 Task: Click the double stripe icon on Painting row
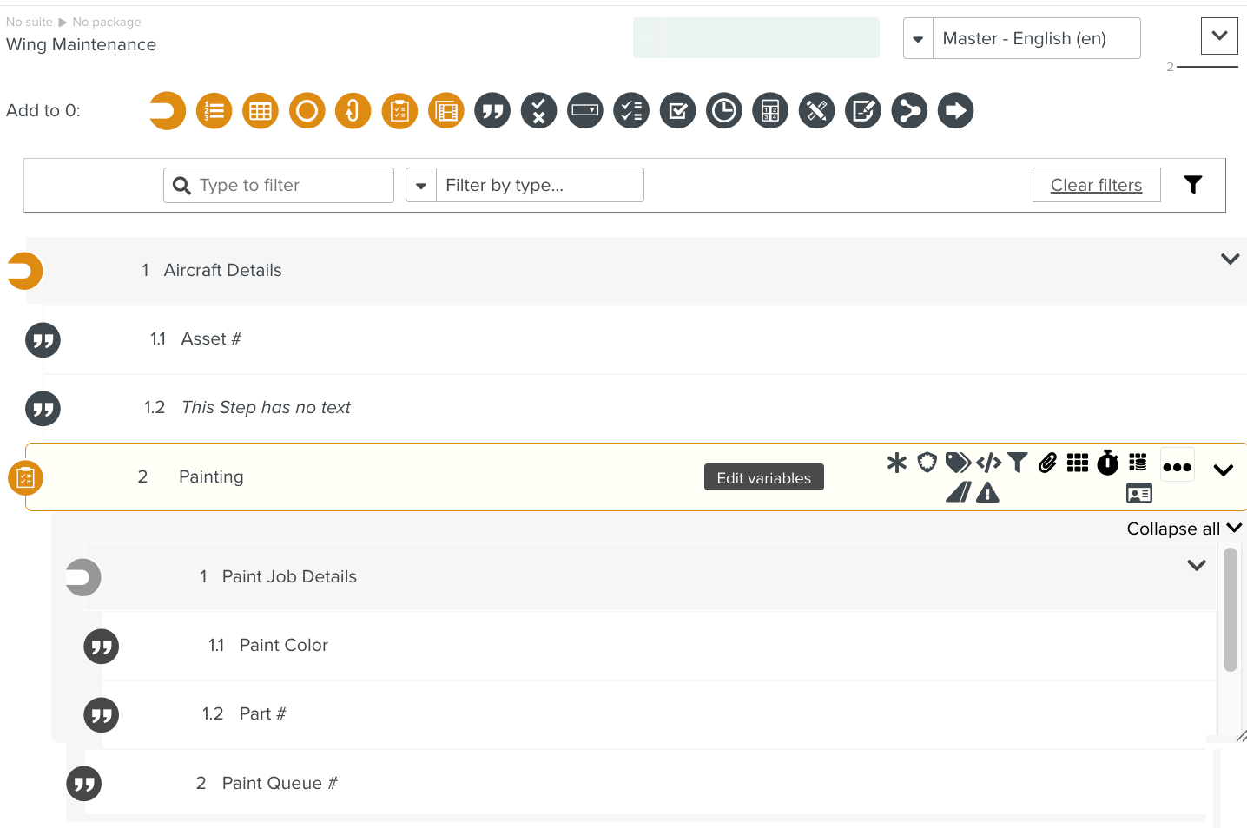(958, 493)
